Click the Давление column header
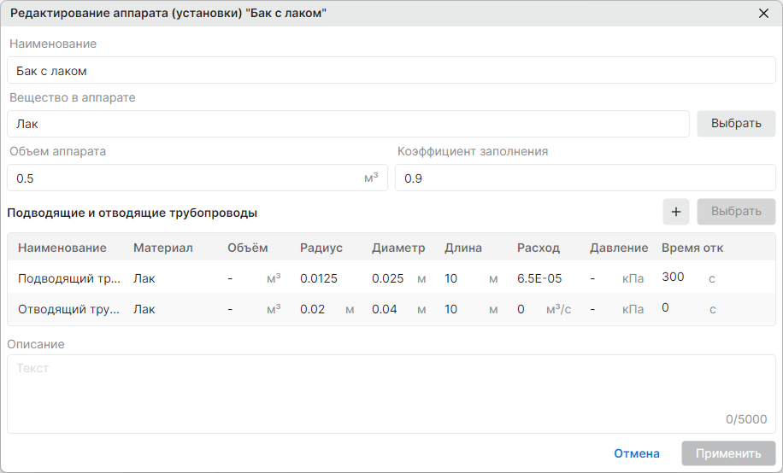Image resolution: width=783 pixels, height=473 pixels. tap(619, 248)
